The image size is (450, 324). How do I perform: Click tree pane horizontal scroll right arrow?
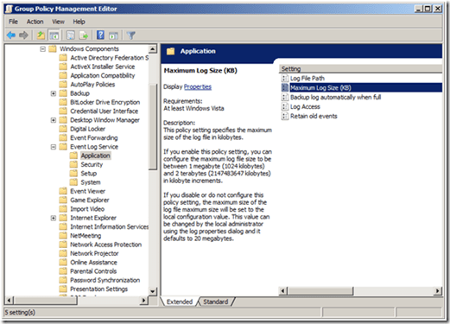click(143, 301)
